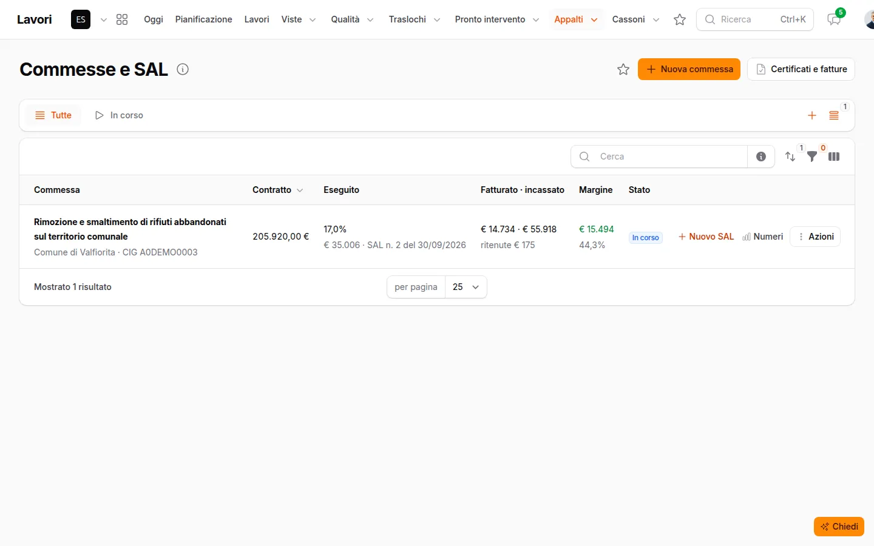The image size is (874, 546).
Task: Click Nuovo SAL on the commessa row
Action: (x=706, y=237)
